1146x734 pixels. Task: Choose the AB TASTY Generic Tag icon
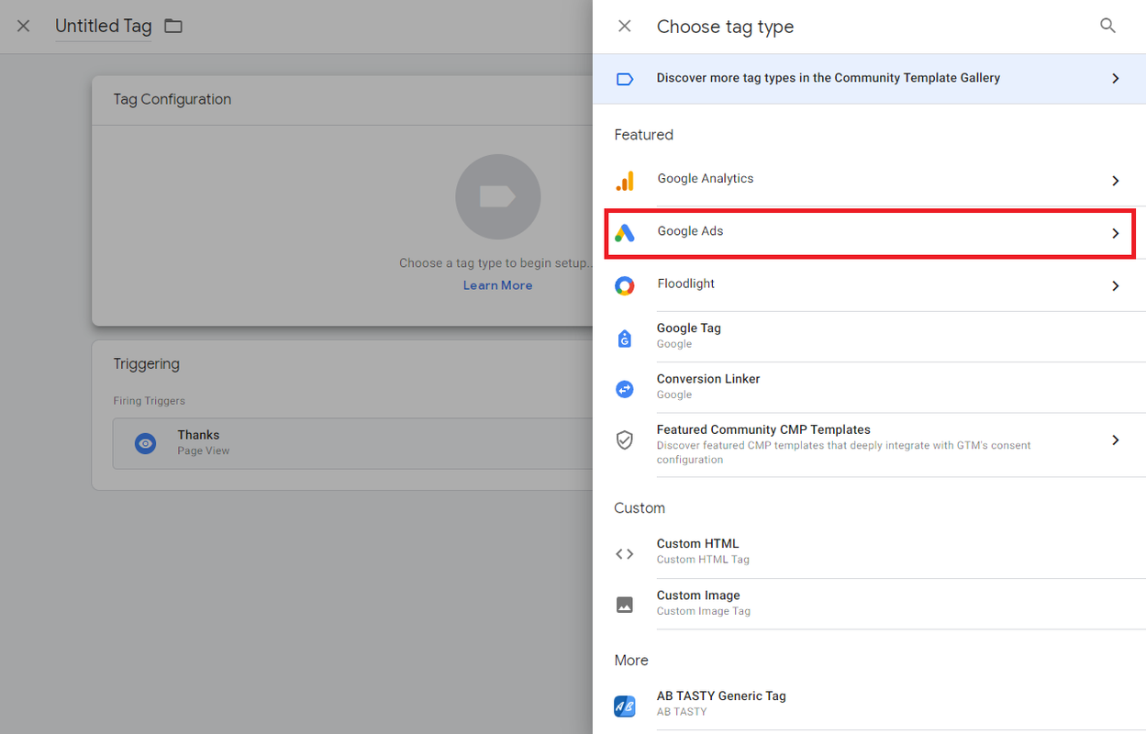pos(625,706)
